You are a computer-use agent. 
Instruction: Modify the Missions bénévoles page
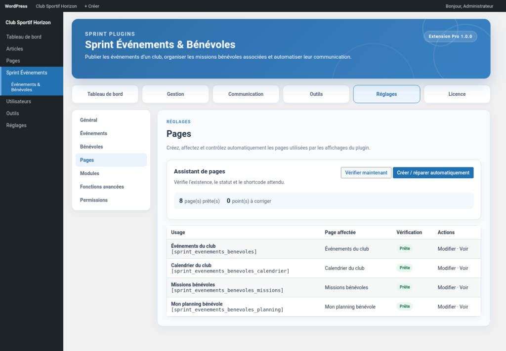[x=447, y=287]
